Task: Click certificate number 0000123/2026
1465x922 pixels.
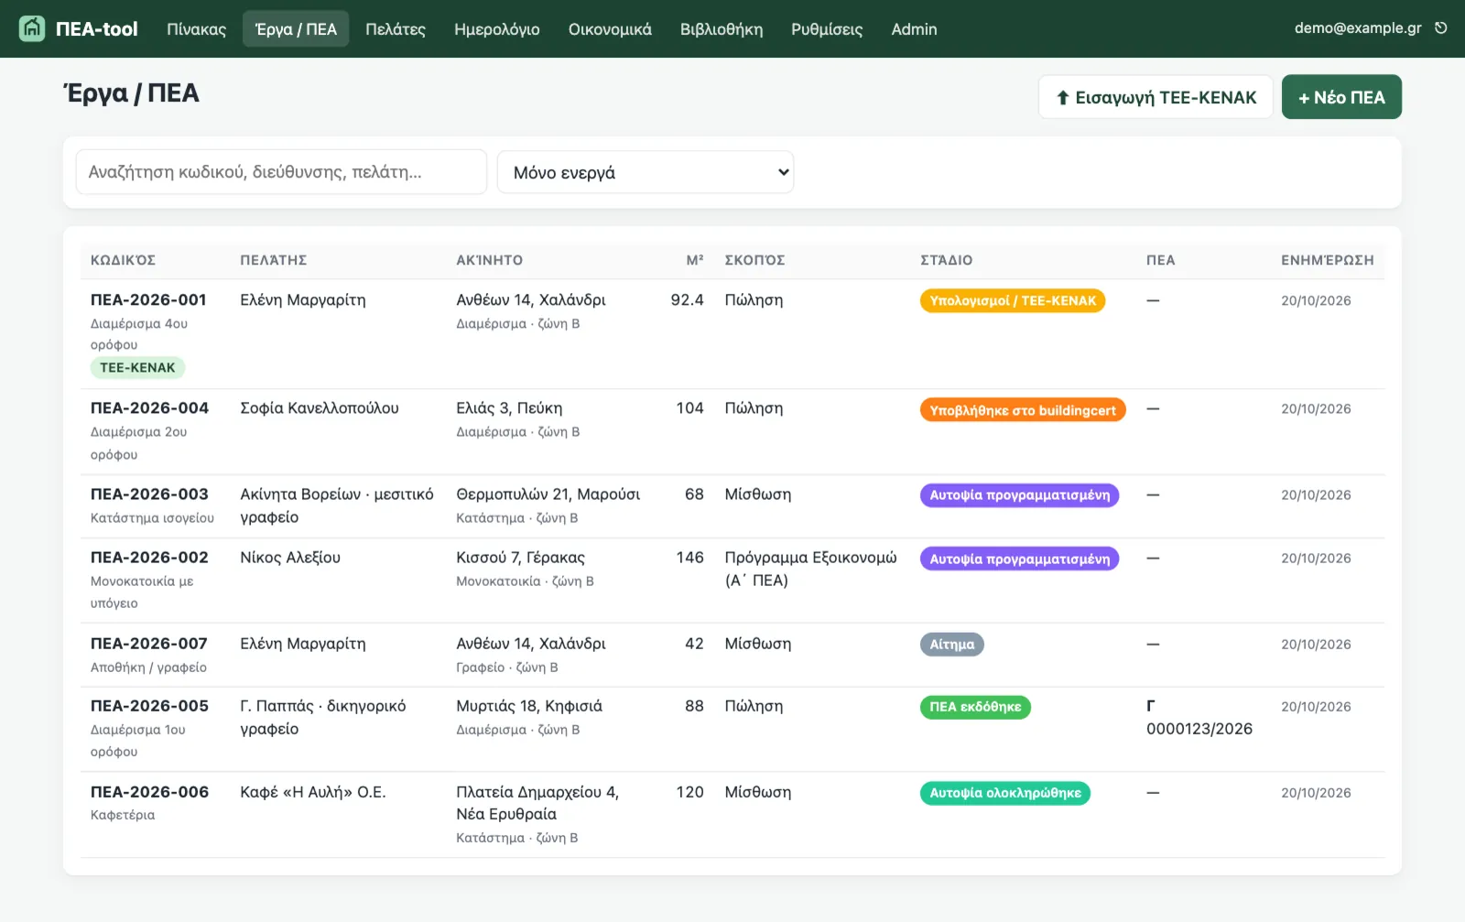Action: tap(1199, 729)
